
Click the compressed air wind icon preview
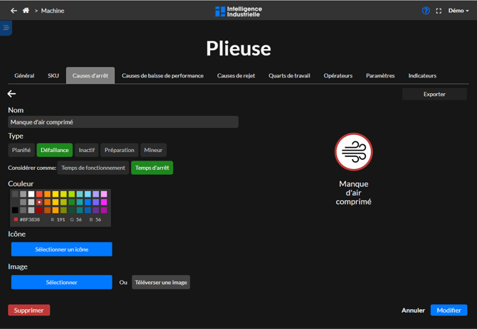coord(354,152)
